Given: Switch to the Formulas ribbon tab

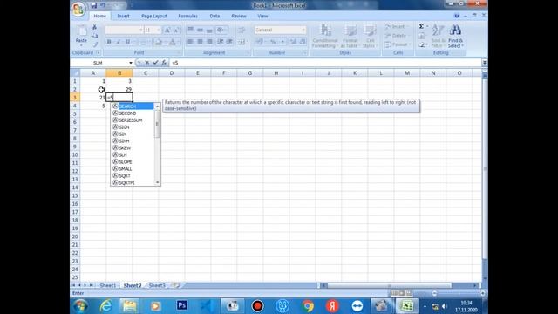Looking at the screenshot, I should (188, 16).
